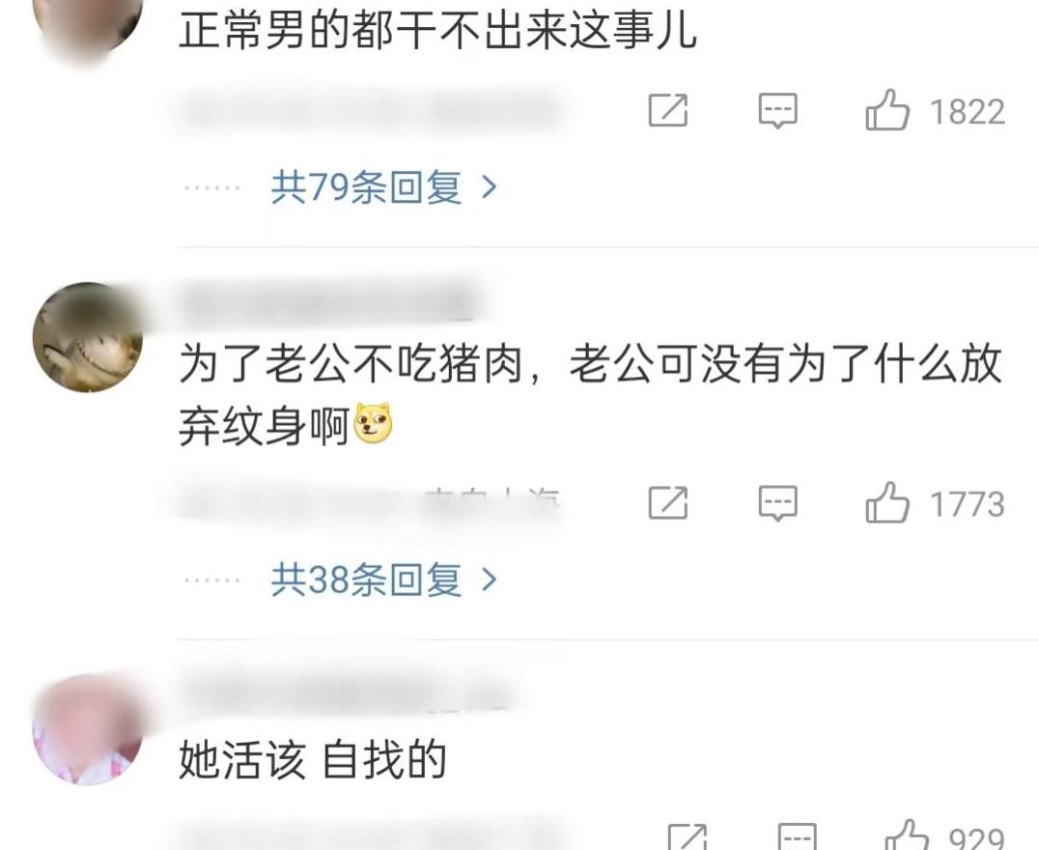Select comment text 正常男的都干不出来这事儿
1039x850 pixels.
(x=437, y=31)
